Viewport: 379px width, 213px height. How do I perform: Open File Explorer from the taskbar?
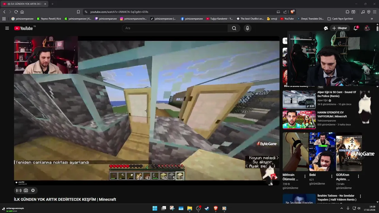tap(189, 208)
